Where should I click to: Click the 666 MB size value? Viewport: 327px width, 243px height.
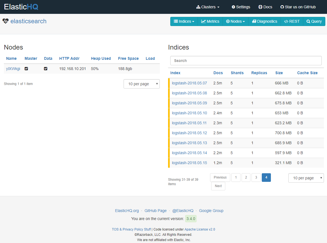(x=282, y=83)
